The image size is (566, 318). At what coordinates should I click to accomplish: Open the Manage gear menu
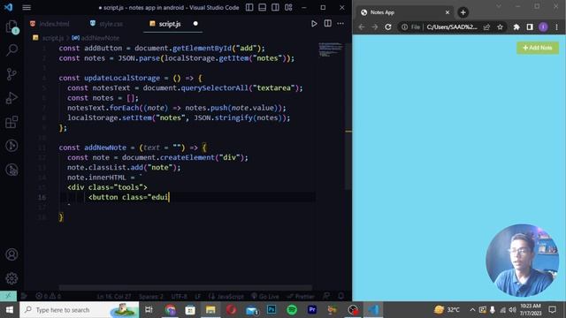pyautogui.click(x=11, y=278)
